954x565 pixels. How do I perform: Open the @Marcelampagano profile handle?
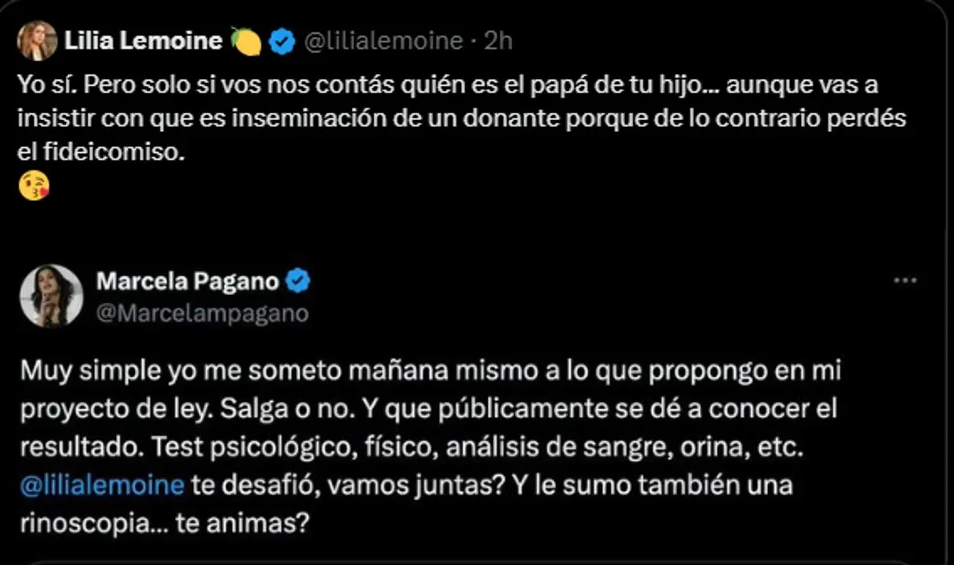pyautogui.click(x=203, y=314)
